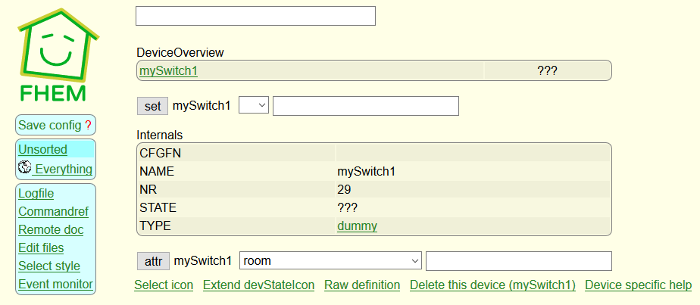The image size is (700, 305).
Task: Open the set command dropdown for mySwitch1
Action: click(254, 106)
